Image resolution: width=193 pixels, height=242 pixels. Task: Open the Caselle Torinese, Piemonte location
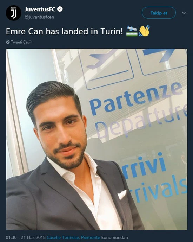pyautogui.click(x=73, y=237)
